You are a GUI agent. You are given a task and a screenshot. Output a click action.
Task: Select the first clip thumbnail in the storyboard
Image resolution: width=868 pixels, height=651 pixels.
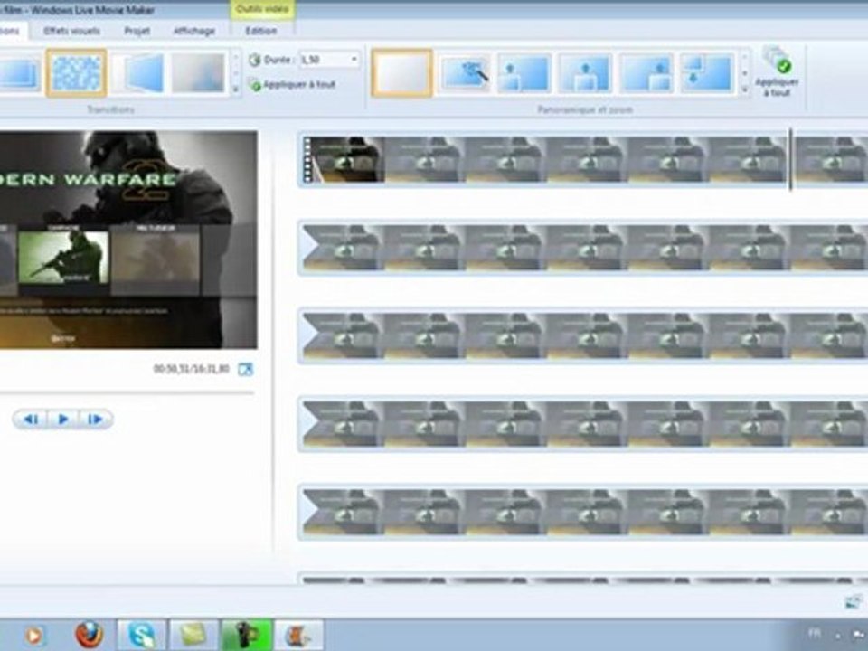344,159
